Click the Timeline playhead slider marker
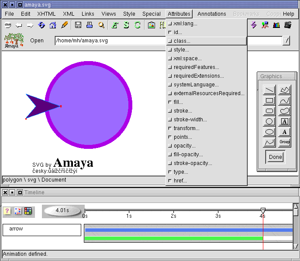The height and width of the screenshot is (261, 300). tap(263, 210)
